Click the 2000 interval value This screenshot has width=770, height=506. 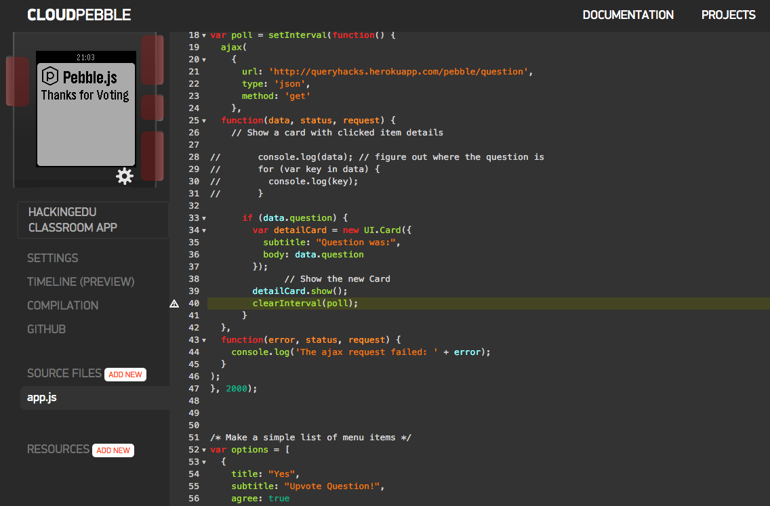click(236, 389)
